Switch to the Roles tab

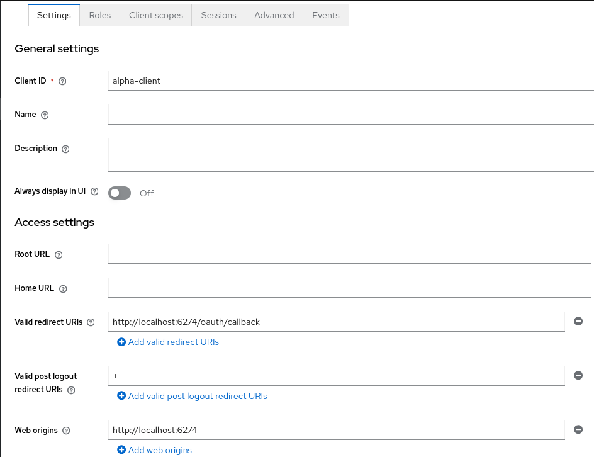click(x=100, y=15)
